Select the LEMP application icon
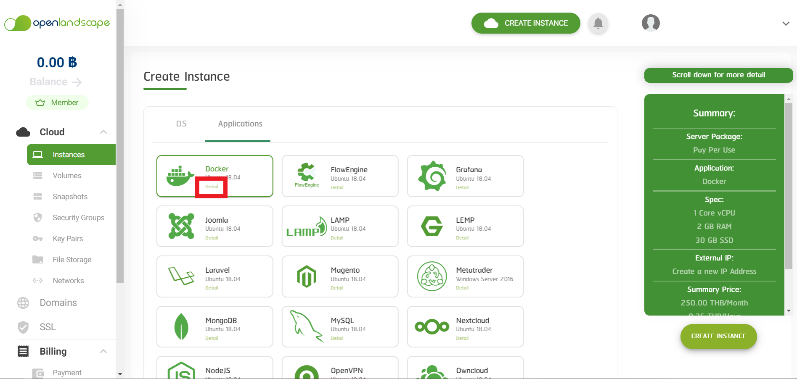797x379 pixels. [x=432, y=226]
